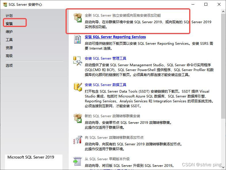Image resolution: width=226 pixels, height=170 pixels.
Task: Open the 维护 sidebar page
Action: [x=9, y=32]
